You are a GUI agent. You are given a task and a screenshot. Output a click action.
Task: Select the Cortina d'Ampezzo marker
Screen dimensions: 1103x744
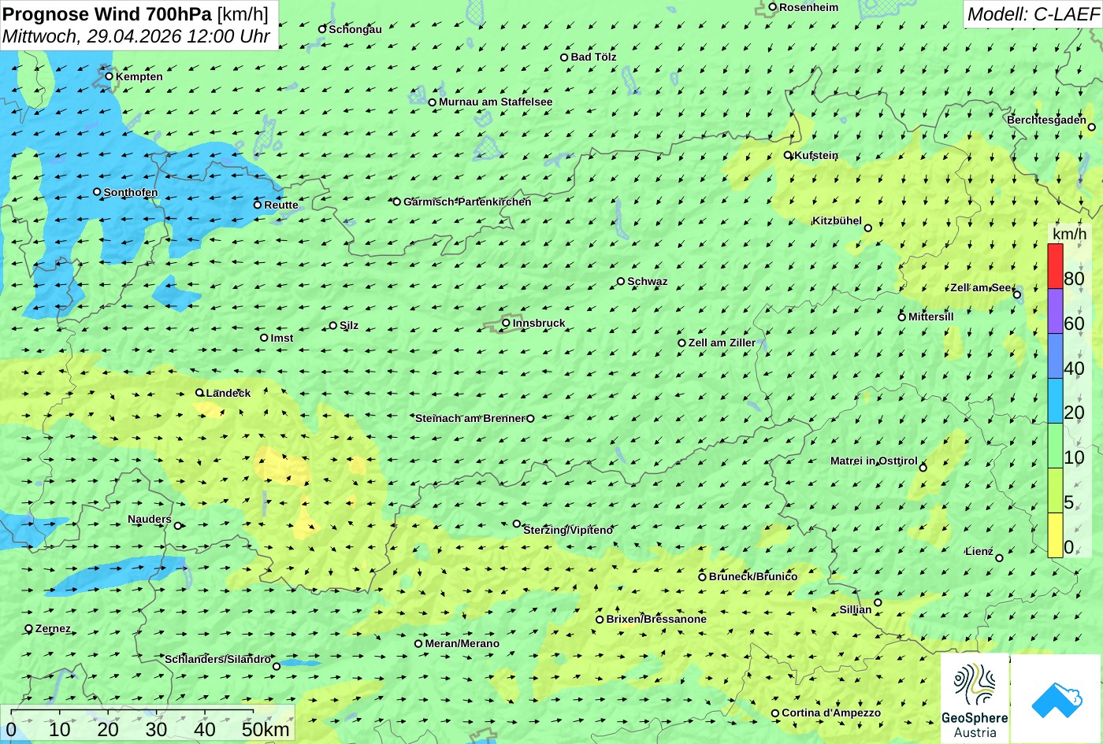pos(775,713)
